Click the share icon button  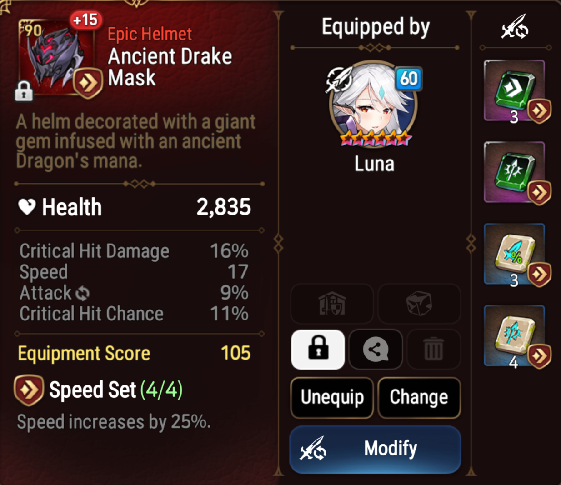coord(376,349)
